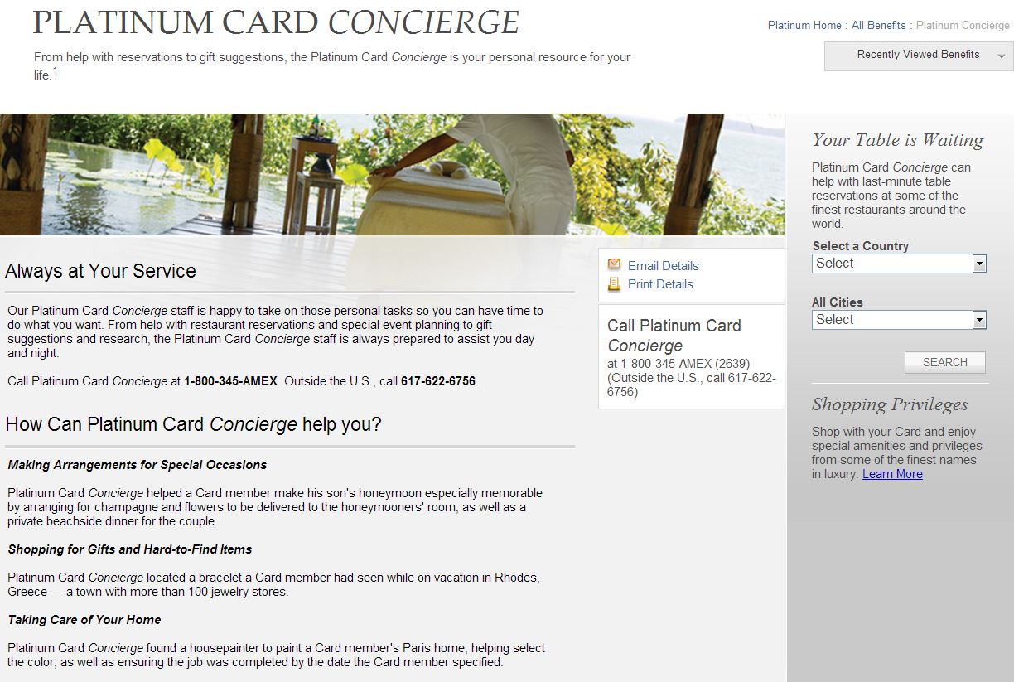Click the Email Details envelope icon
The image size is (1014, 682).
pos(614,264)
